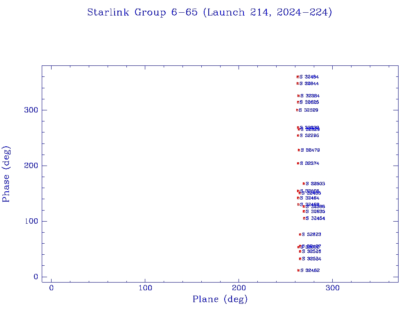The image size is (419, 314).
Task: Click the 'S 32524' satellite label
Action: 311,259
